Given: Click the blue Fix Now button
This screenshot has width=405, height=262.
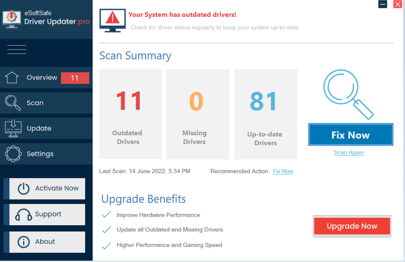Looking at the screenshot, I should [x=350, y=135].
